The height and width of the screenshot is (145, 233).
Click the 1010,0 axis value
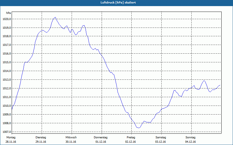point(7,106)
